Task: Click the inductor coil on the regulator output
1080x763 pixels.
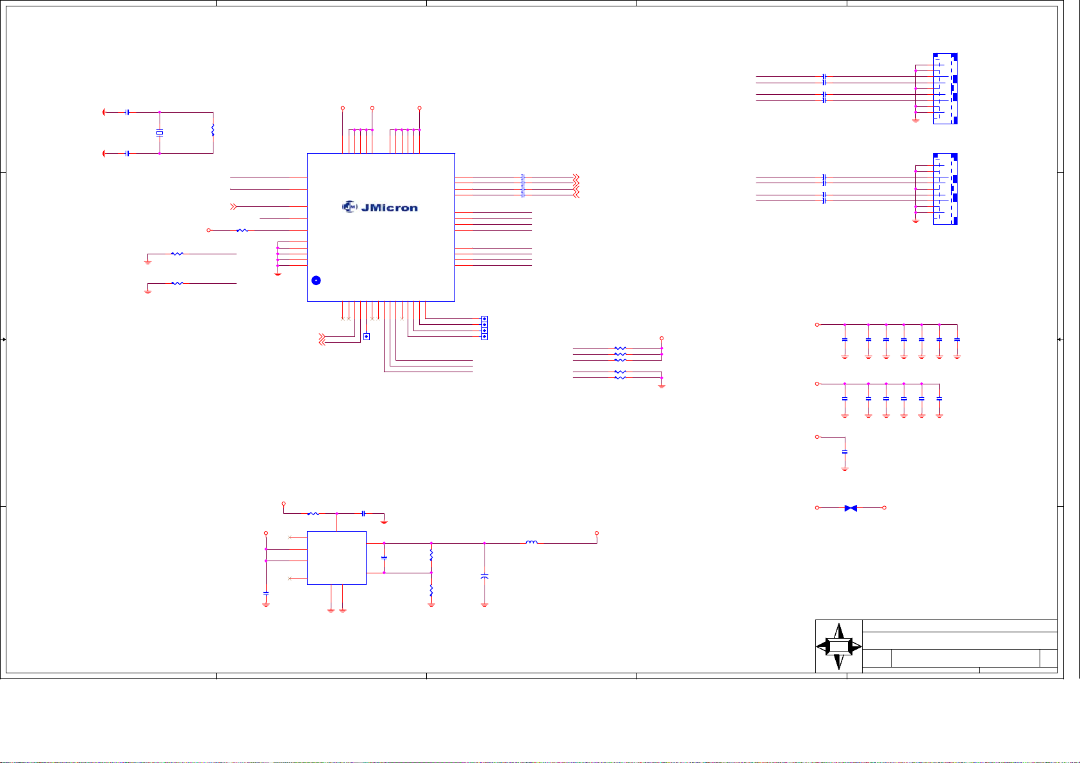Action: point(532,543)
